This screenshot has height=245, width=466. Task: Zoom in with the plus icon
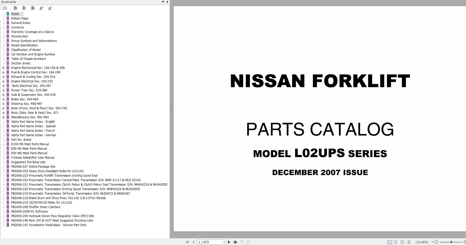465,242
